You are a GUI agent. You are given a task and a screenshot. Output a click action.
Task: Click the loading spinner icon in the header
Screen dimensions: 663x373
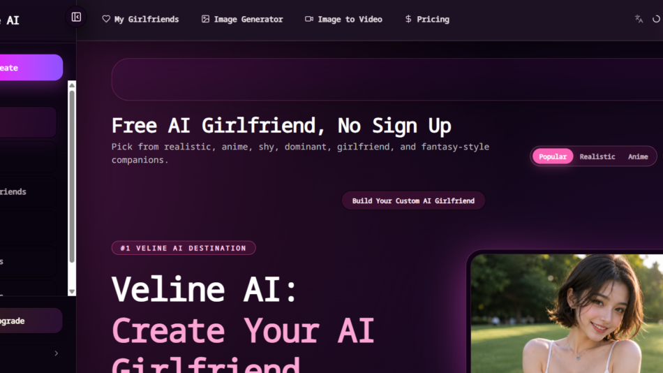tap(656, 19)
